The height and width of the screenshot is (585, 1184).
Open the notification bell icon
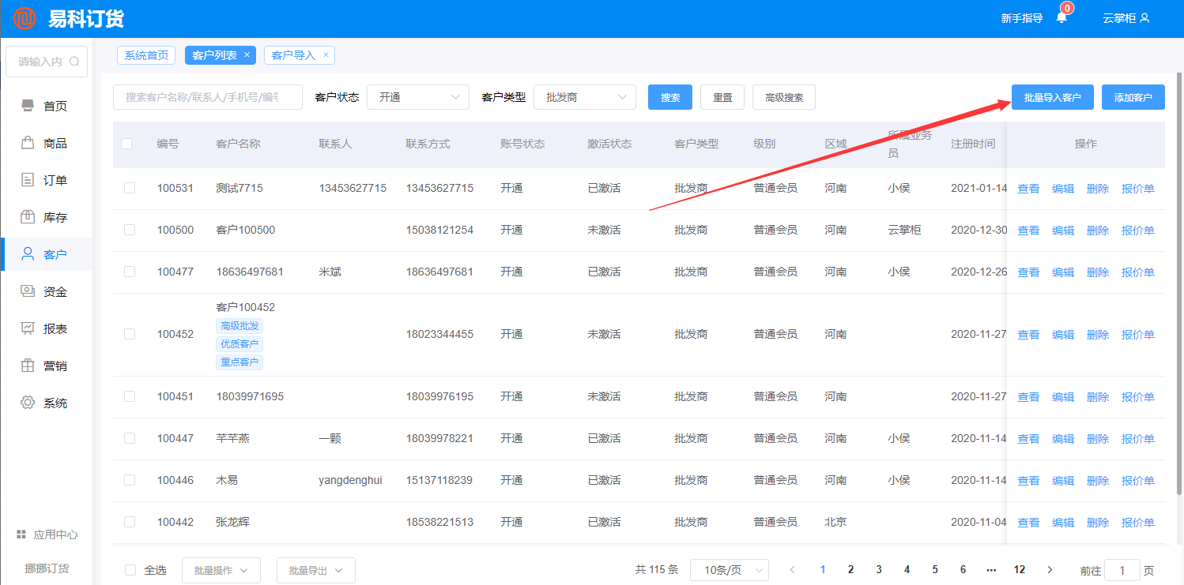pyautogui.click(x=1061, y=18)
